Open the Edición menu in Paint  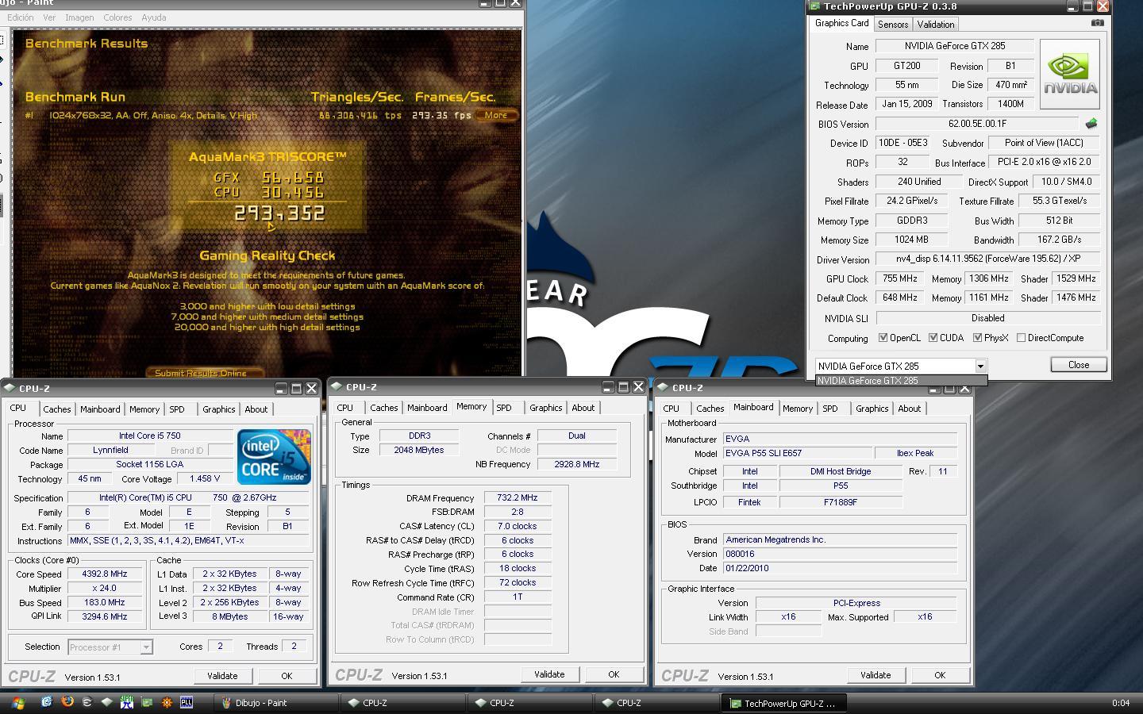click(20, 17)
